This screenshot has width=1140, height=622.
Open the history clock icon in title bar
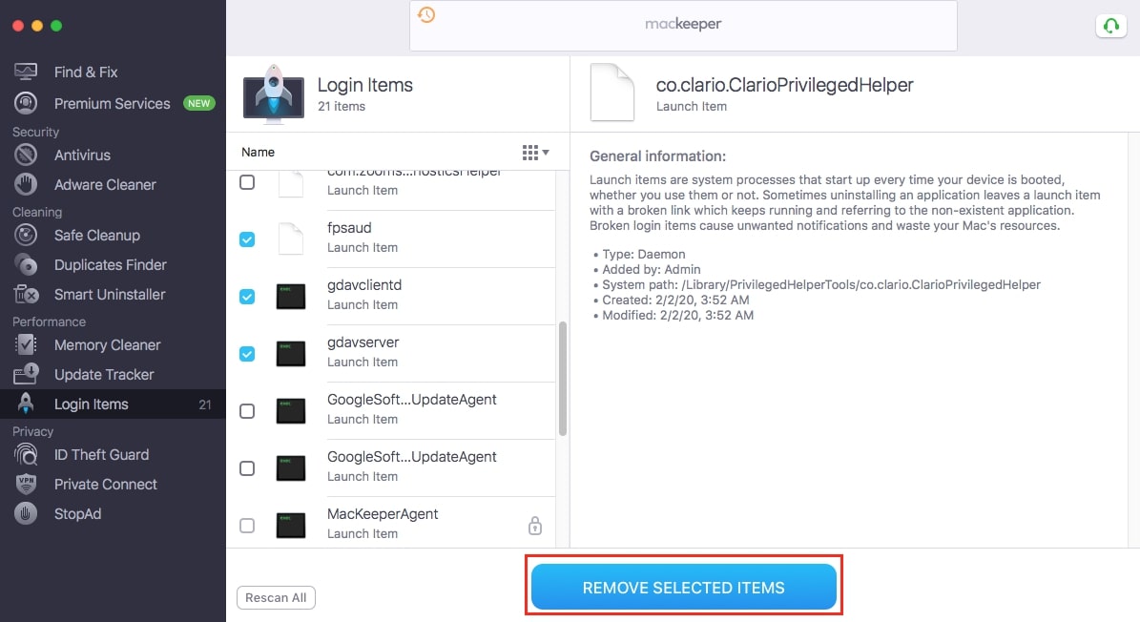coord(426,14)
